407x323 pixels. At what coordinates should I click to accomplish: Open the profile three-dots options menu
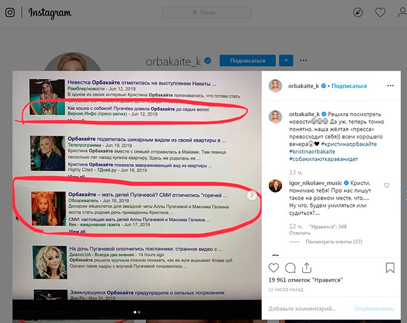(303, 60)
